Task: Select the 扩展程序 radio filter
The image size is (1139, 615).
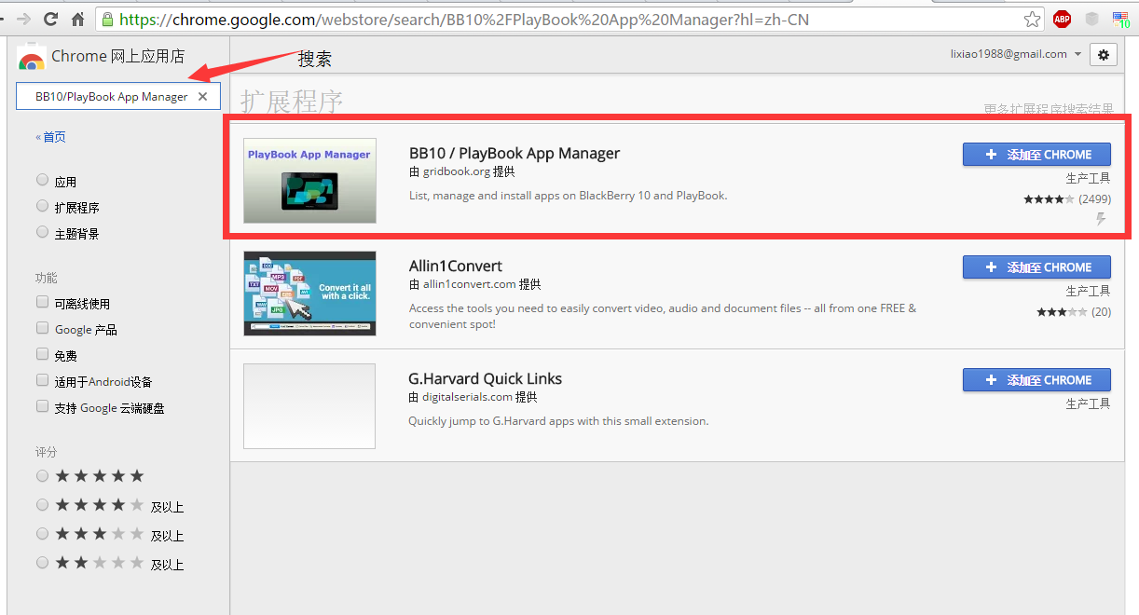Action: pyautogui.click(x=42, y=206)
